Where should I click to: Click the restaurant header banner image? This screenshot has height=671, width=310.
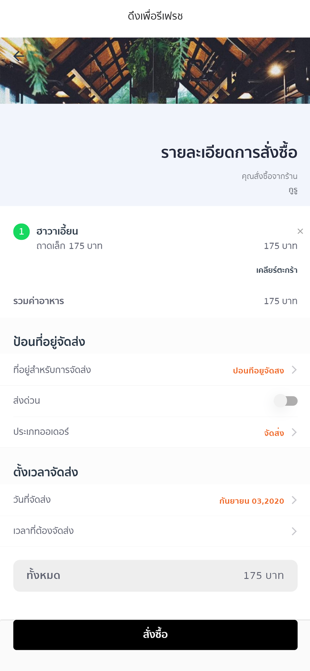155,70
